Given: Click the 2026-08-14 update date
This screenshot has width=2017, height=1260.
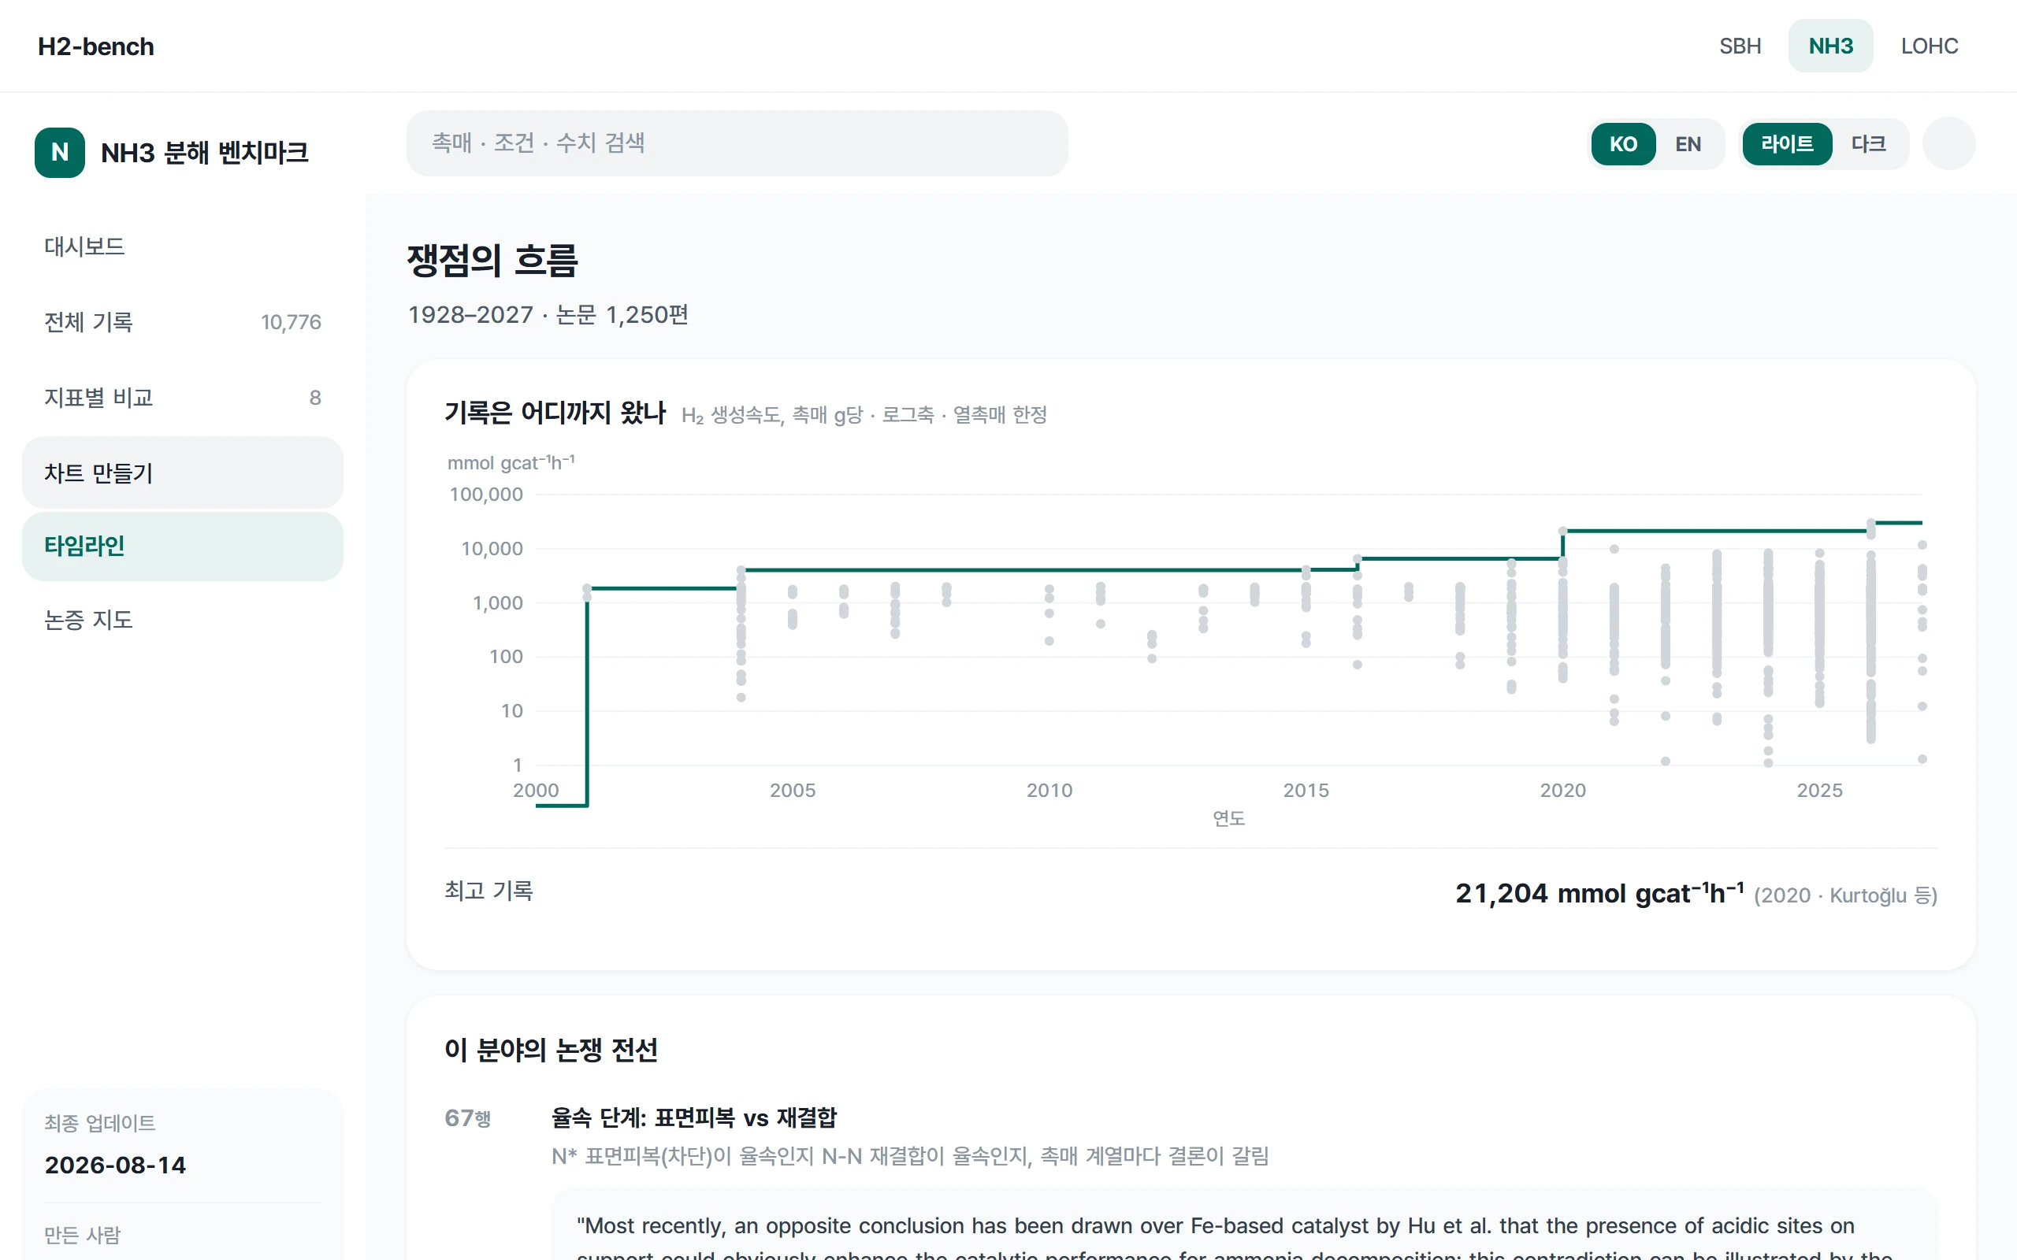Looking at the screenshot, I should point(115,1165).
